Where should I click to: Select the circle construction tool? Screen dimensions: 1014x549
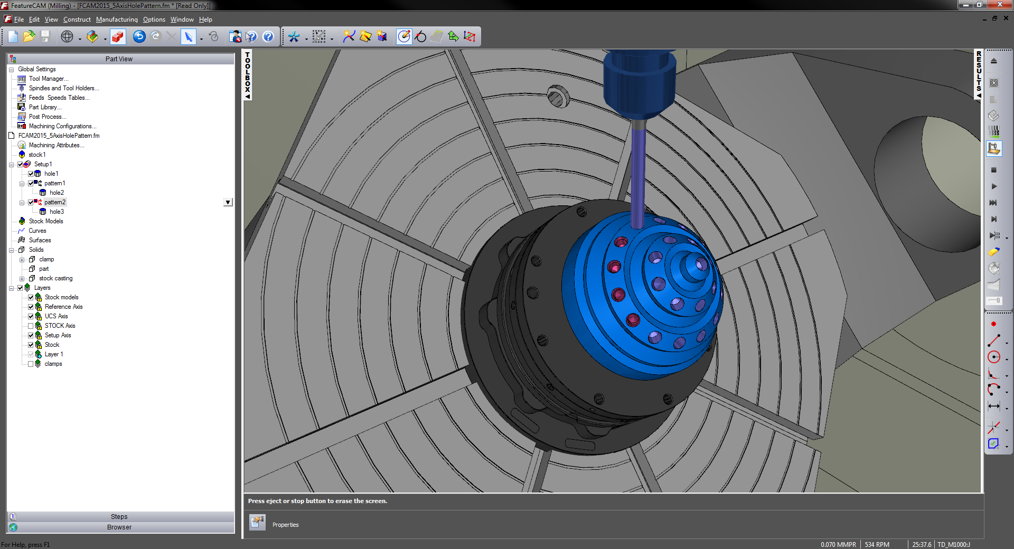[x=993, y=357]
